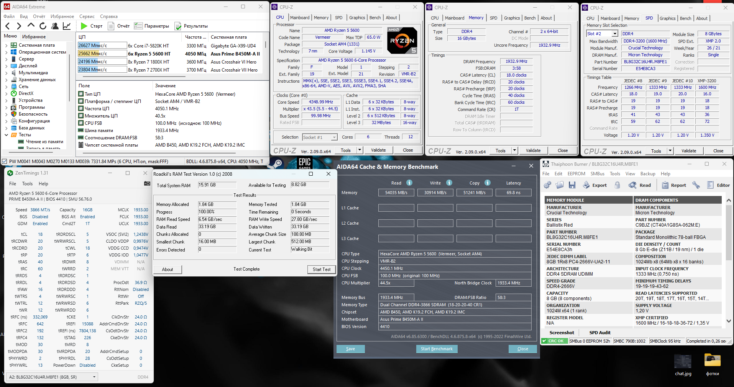Open the Сервис menu in AIDA64
734x387 pixels.
click(x=87, y=16)
